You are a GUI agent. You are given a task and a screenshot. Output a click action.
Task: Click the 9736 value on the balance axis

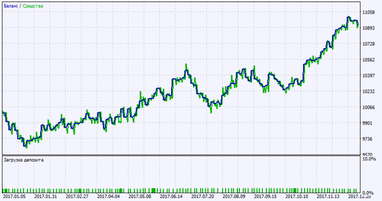click(x=367, y=139)
